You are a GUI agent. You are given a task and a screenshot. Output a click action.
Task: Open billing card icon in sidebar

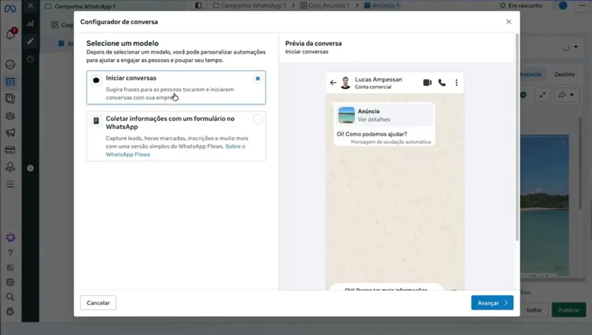coord(10,150)
